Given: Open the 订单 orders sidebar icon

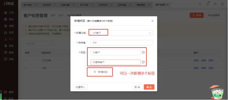Looking at the screenshot, I should coord(6,13).
